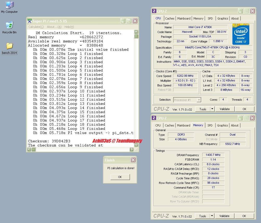Close the upper CPU-Z window
This screenshot has height=223, width=261.
252,11
